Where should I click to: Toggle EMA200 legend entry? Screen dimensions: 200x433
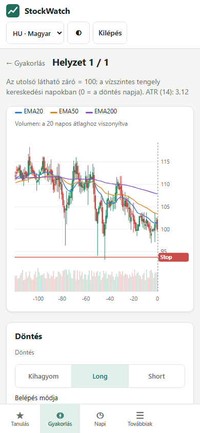click(101, 111)
